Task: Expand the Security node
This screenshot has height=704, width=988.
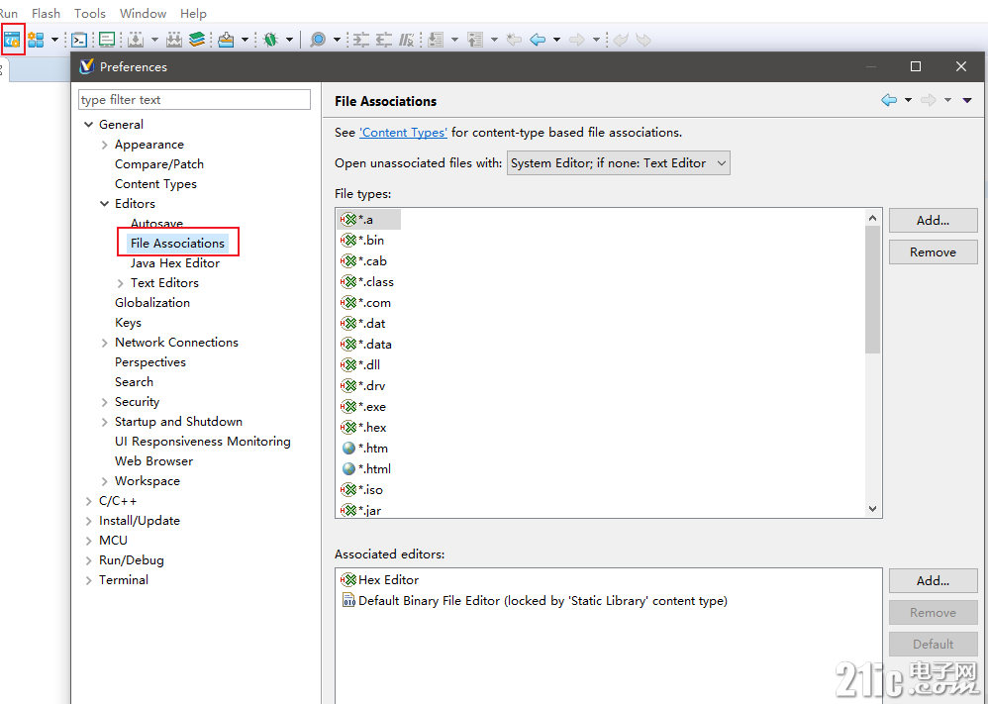Action: pyautogui.click(x=105, y=402)
